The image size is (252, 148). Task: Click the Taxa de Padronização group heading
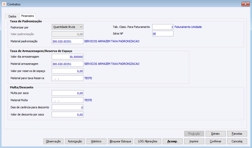point(26,21)
